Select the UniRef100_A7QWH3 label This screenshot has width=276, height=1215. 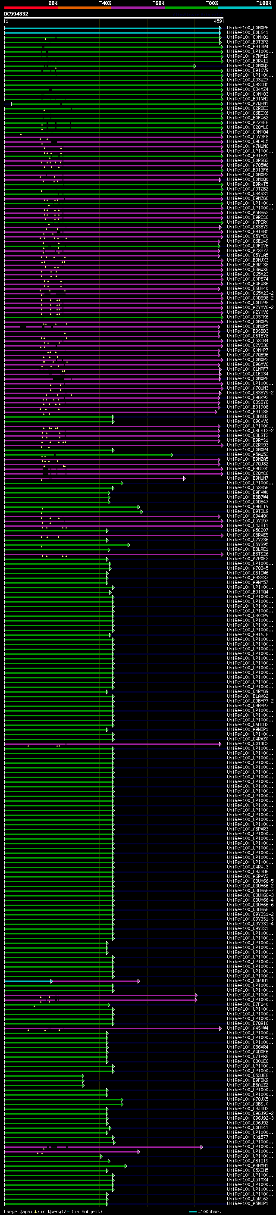click(x=248, y=388)
